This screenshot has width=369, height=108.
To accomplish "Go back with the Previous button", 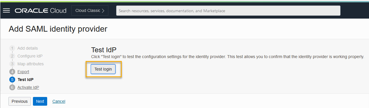I will [x=20, y=101].
